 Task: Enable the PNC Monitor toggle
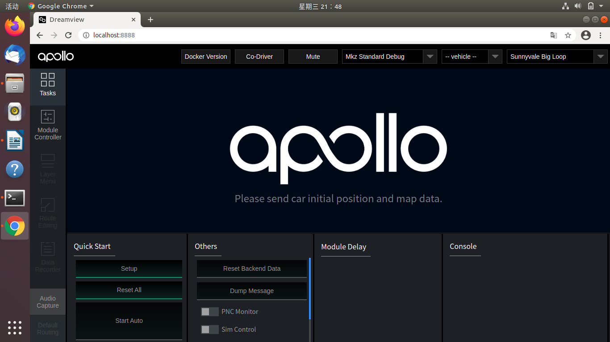coord(209,312)
